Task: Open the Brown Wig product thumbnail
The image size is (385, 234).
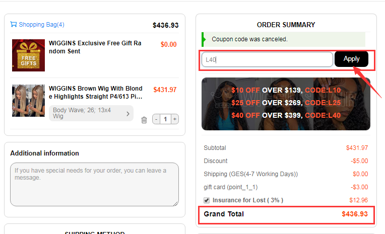Action: pyautogui.click(x=29, y=101)
